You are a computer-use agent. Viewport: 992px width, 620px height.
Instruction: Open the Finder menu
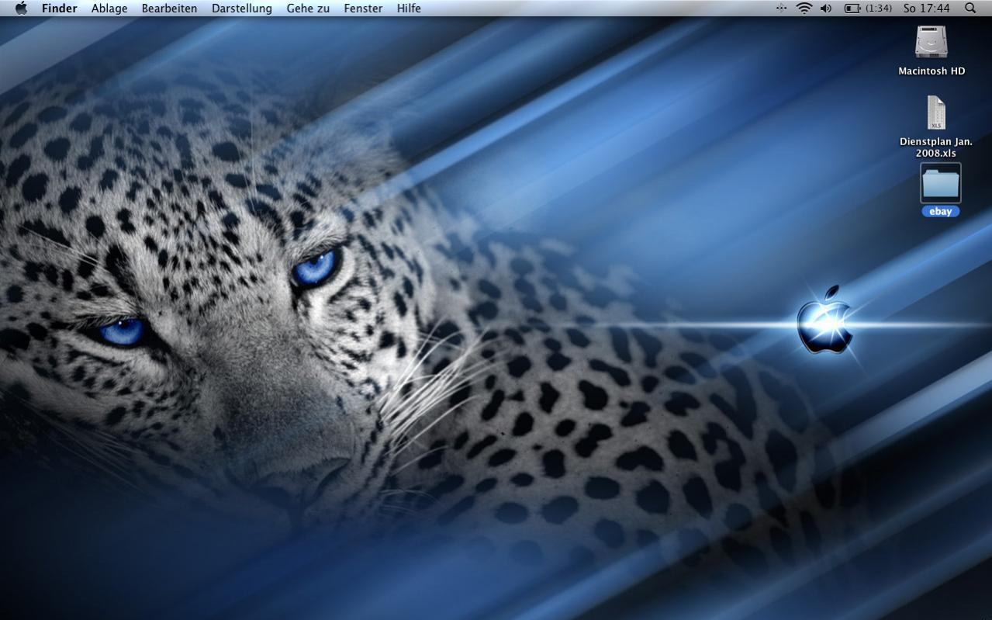coord(60,8)
